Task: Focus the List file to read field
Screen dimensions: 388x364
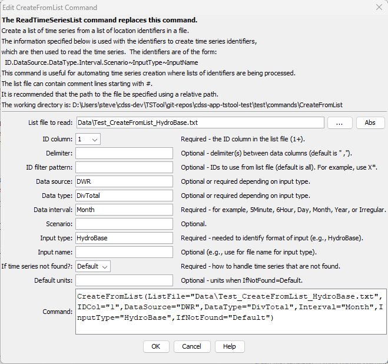Action: [x=200, y=123]
